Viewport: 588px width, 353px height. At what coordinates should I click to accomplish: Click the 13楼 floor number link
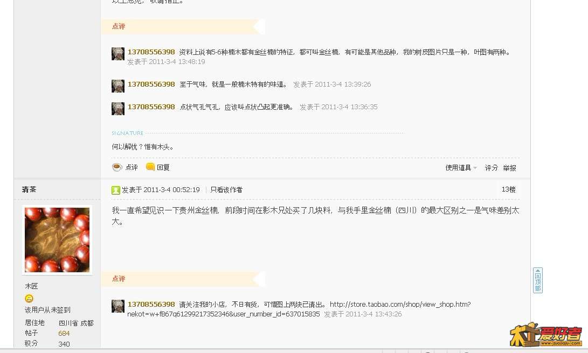pyautogui.click(x=508, y=189)
